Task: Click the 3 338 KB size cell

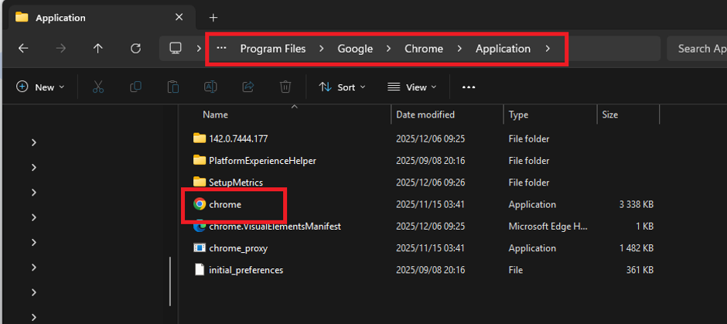Action: point(636,204)
